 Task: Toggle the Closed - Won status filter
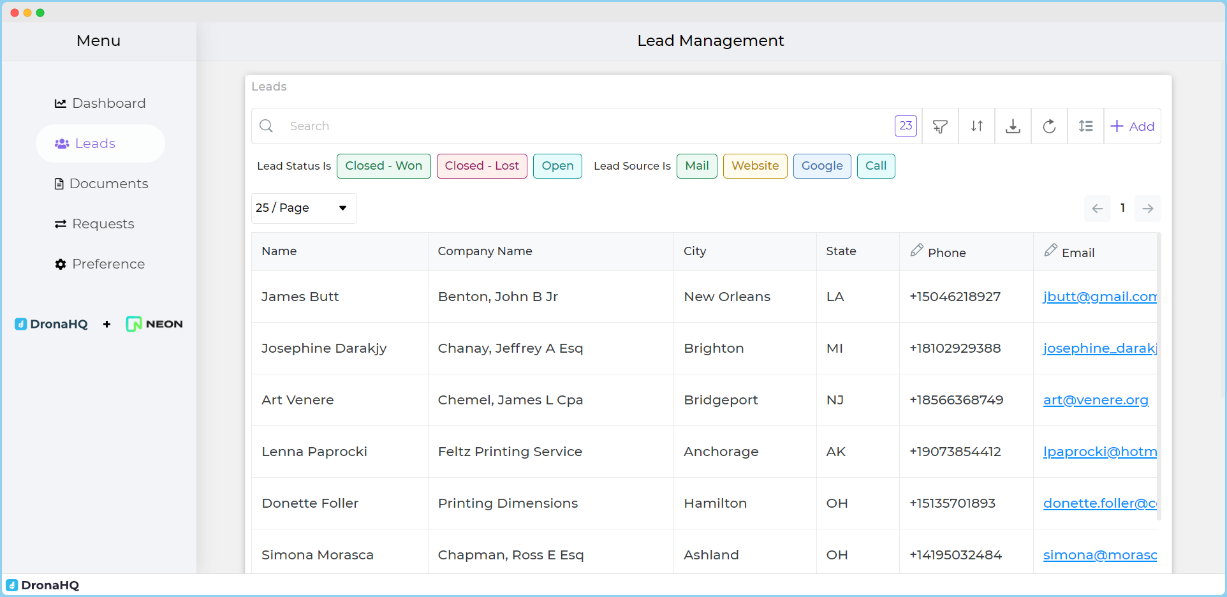(383, 166)
